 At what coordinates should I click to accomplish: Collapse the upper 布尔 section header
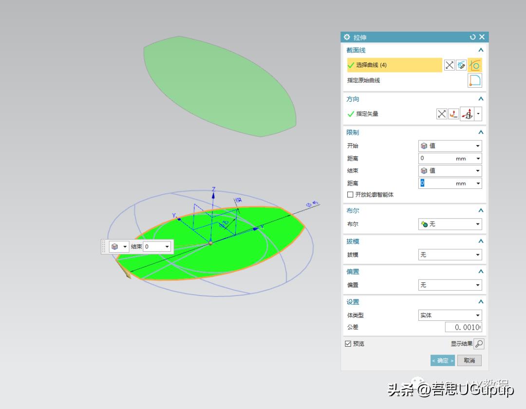tap(481, 210)
